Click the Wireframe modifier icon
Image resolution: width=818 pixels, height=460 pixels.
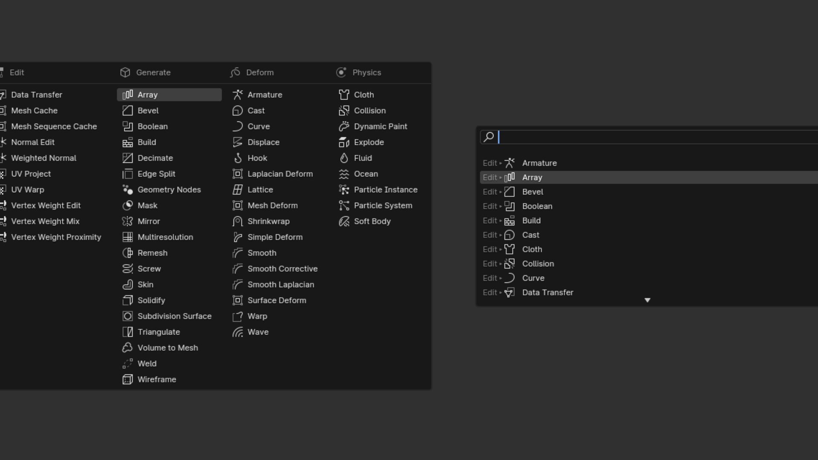127,379
